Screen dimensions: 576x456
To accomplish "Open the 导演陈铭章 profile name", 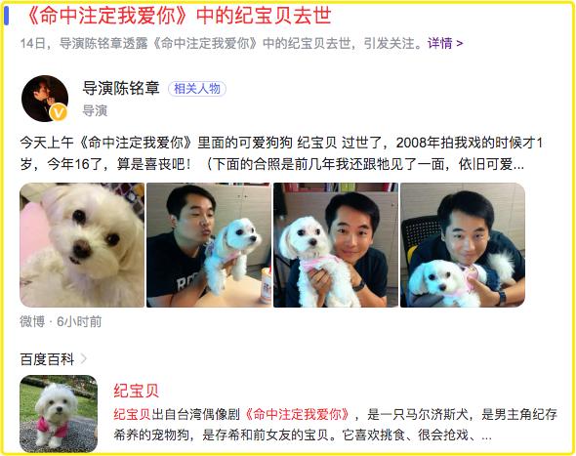I will click(x=121, y=88).
